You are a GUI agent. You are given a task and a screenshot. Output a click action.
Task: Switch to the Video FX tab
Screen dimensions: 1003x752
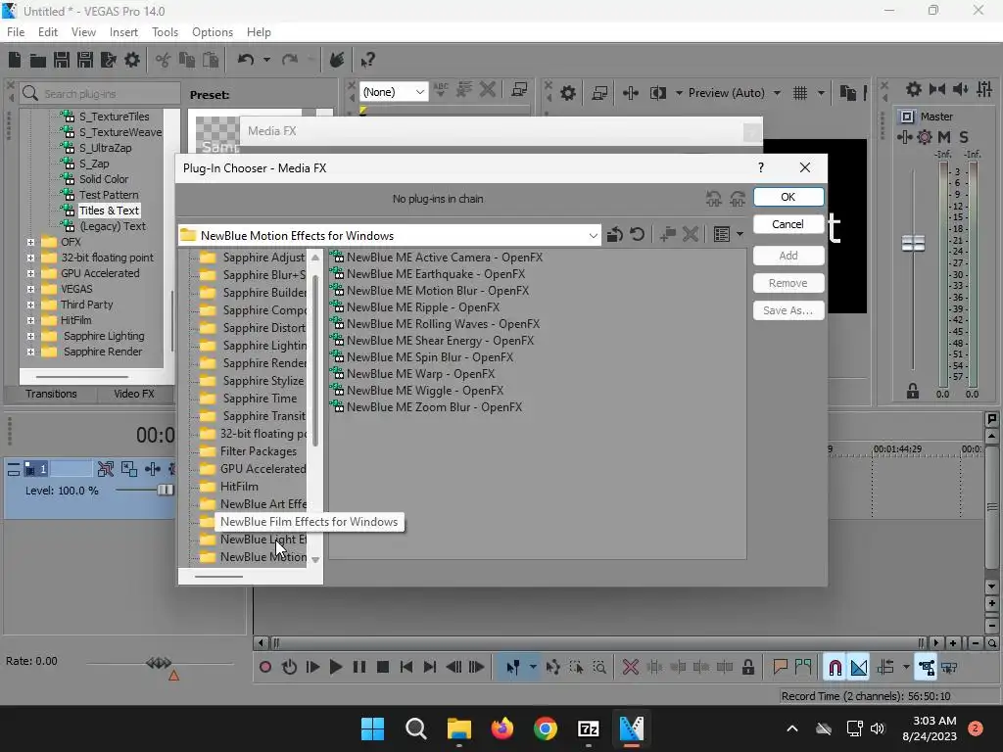pyautogui.click(x=134, y=394)
